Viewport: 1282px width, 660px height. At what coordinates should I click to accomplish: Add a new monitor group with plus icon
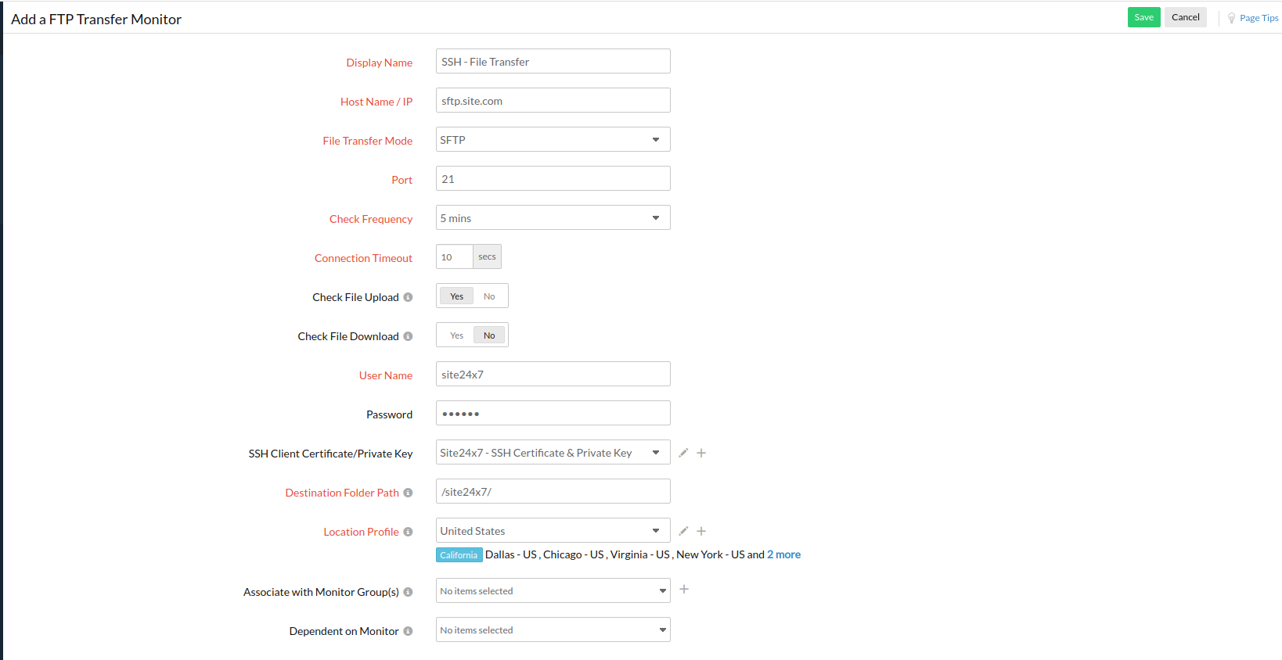click(x=684, y=589)
